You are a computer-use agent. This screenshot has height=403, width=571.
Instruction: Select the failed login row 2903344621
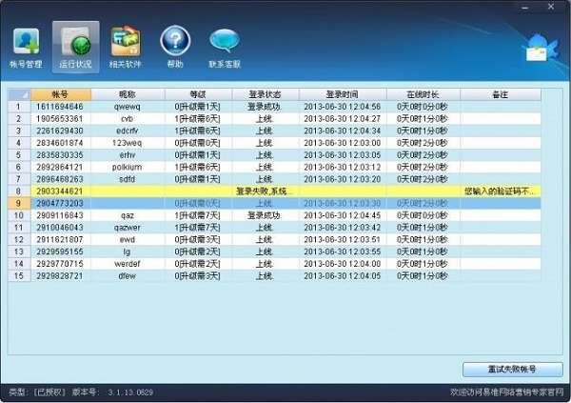pos(275,191)
